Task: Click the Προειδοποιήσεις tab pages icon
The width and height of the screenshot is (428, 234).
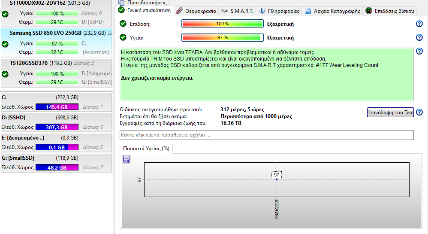Action: pos(121,3)
